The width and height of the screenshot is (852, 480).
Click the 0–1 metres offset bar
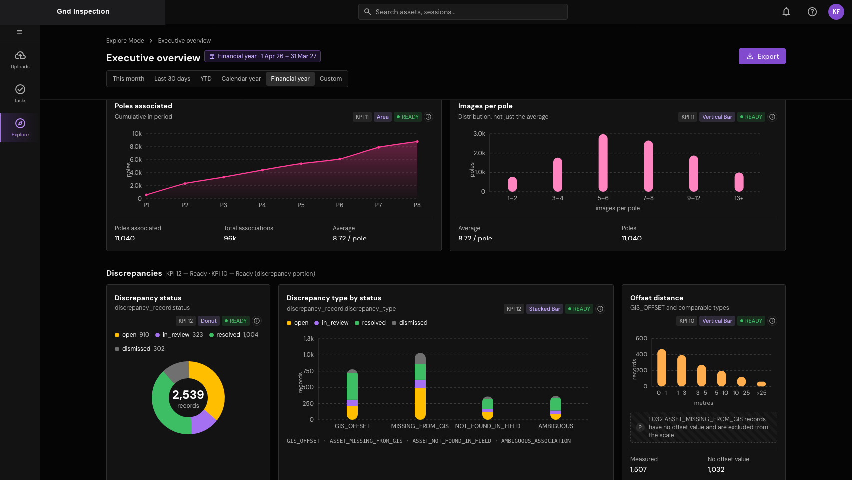point(662,367)
